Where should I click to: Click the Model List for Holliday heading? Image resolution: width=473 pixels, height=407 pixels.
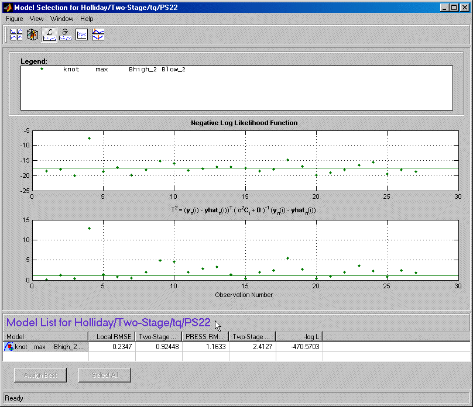(x=108, y=323)
